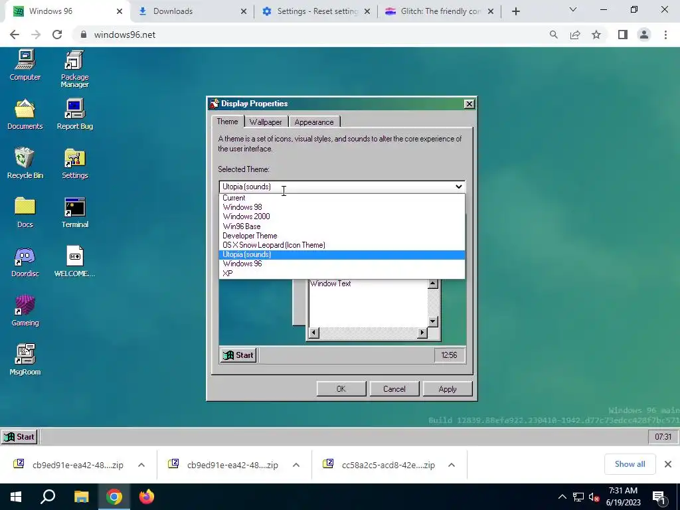Share this page icon
This screenshot has height=510, width=680.
click(x=575, y=35)
